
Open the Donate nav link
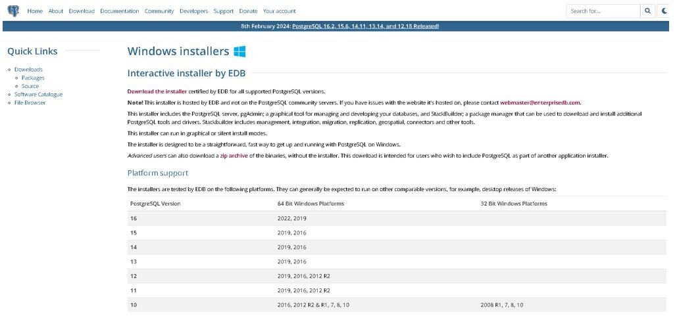(248, 11)
